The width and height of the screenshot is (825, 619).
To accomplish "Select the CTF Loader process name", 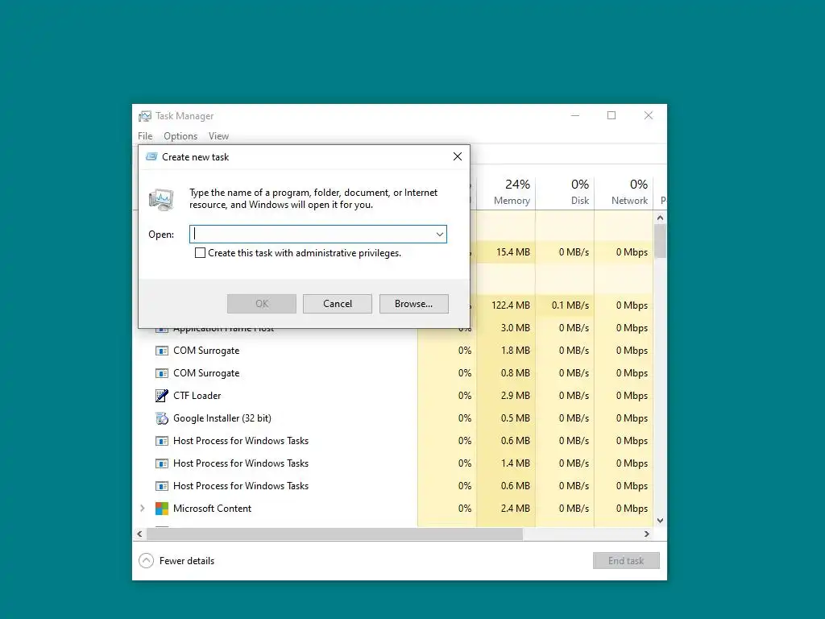I will click(x=197, y=395).
